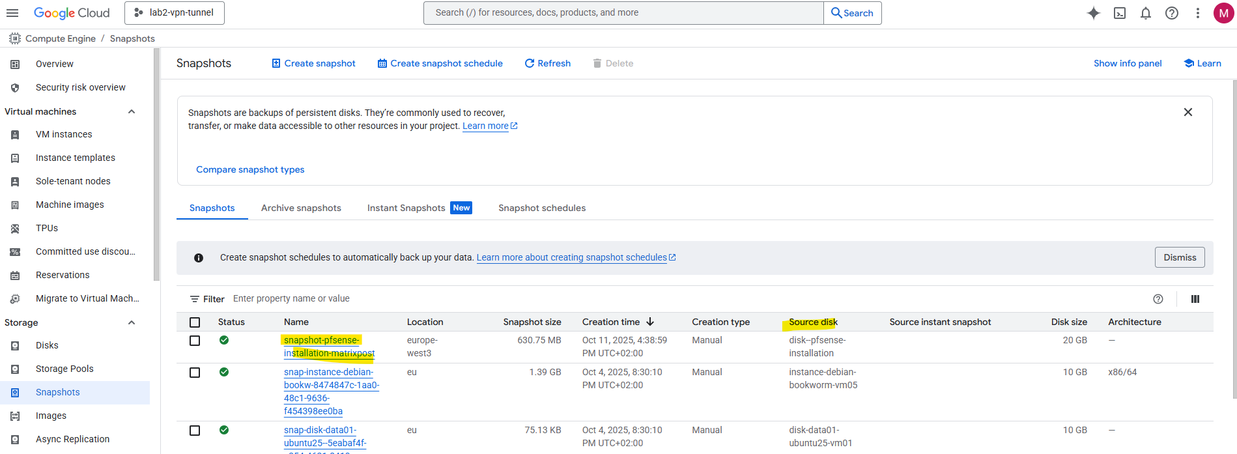Open column display options icon
1237x454 pixels.
click(1195, 299)
